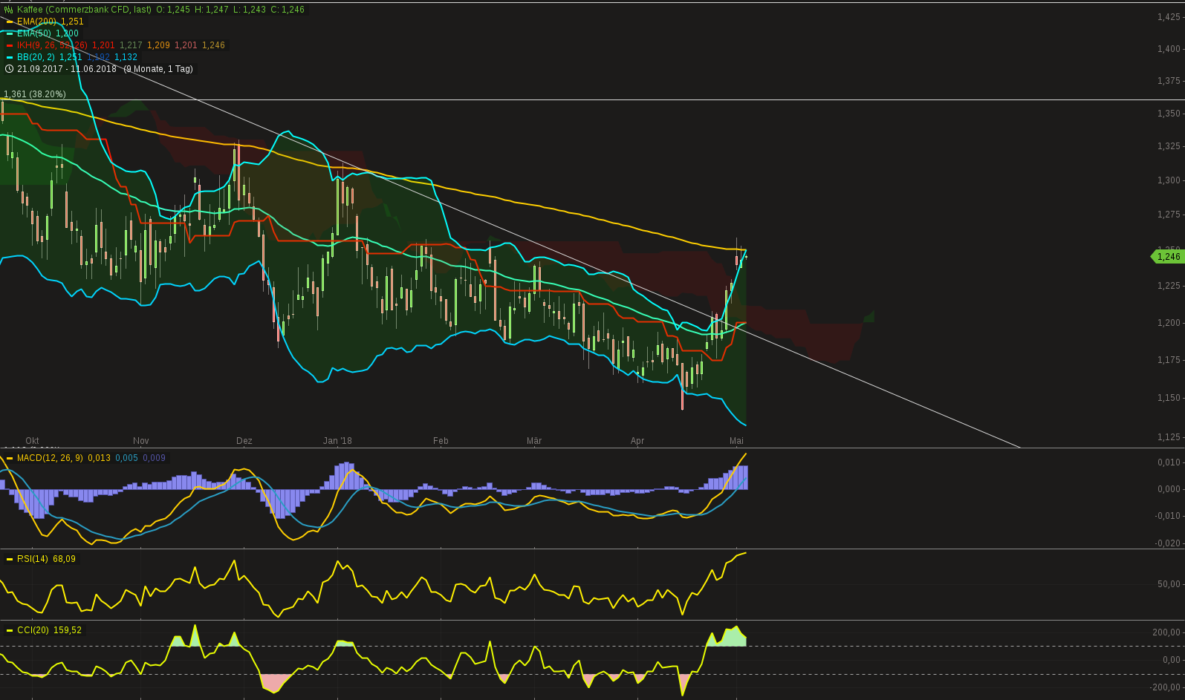Click the Okt label on the time axis
Image resolution: width=1185 pixels, height=700 pixels.
click(x=32, y=441)
